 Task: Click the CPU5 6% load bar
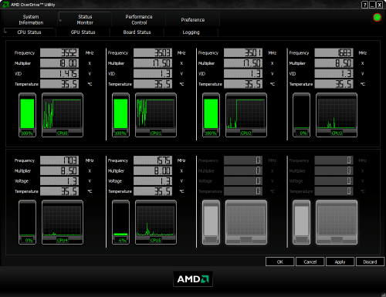click(x=120, y=222)
